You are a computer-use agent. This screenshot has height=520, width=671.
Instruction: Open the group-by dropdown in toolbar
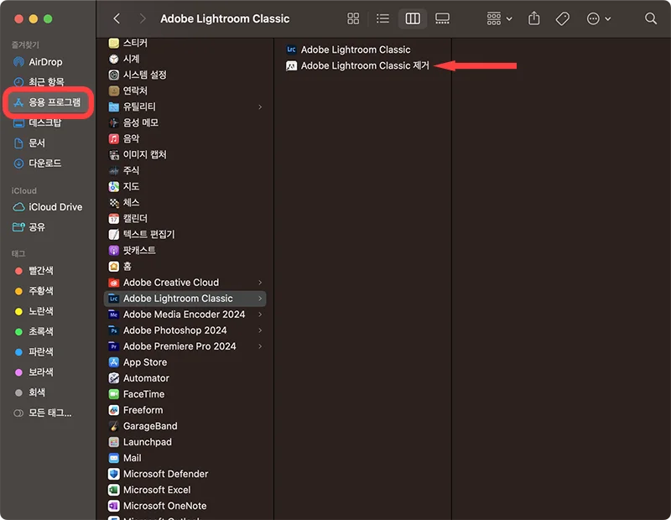(499, 18)
